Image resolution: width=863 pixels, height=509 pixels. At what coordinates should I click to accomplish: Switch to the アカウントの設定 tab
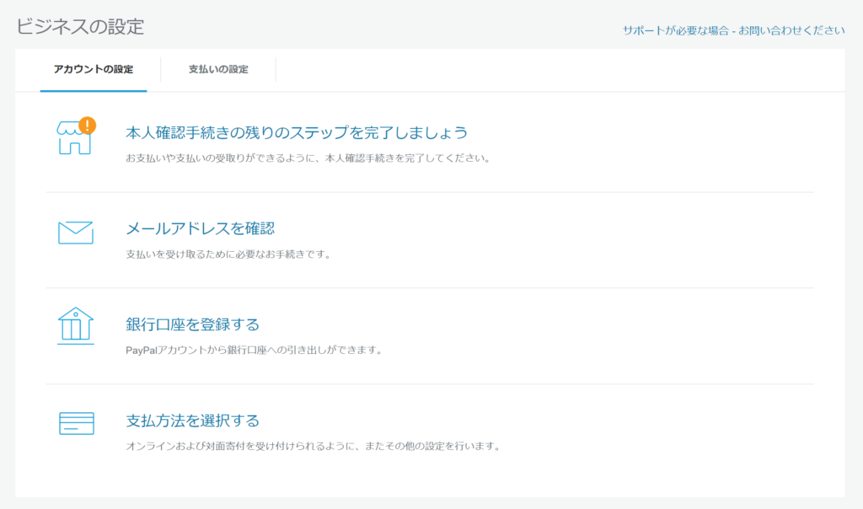click(94, 69)
